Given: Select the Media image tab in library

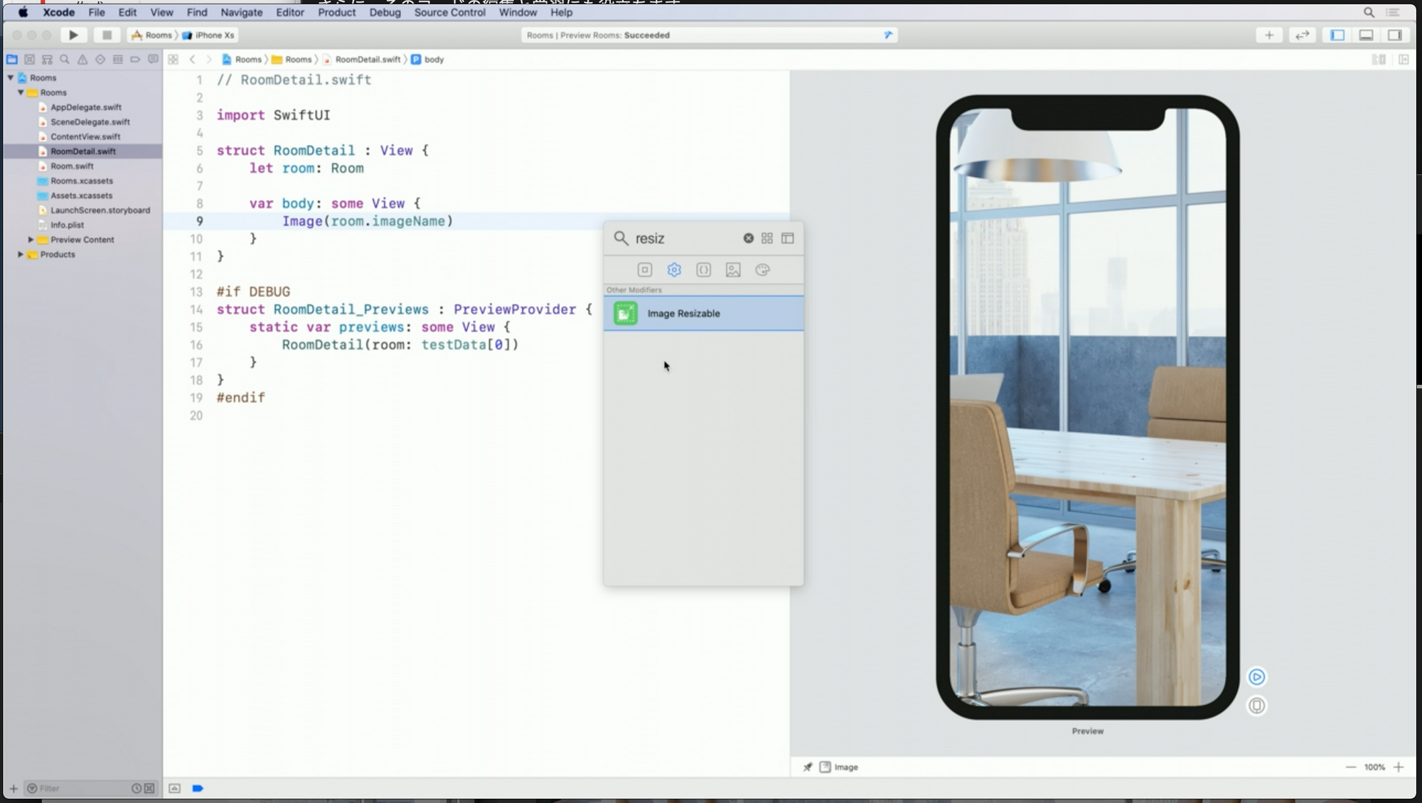Looking at the screenshot, I should point(733,270).
